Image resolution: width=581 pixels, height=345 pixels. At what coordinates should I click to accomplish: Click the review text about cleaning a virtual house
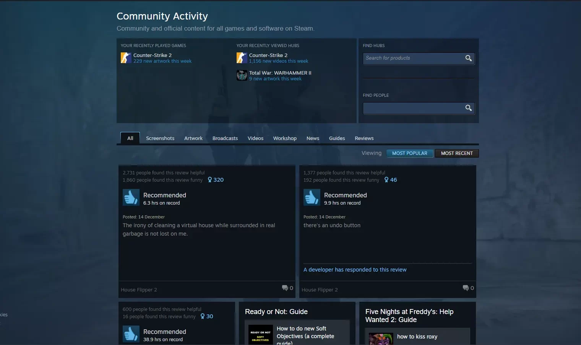[x=199, y=229]
